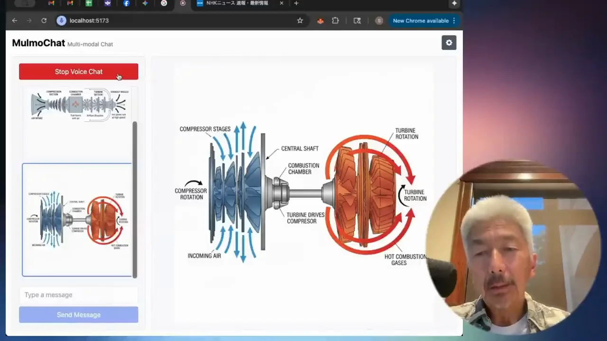607x341 pixels.
Task: Reload the localhost page
Action: pyautogui.click(x=44, y=20)
